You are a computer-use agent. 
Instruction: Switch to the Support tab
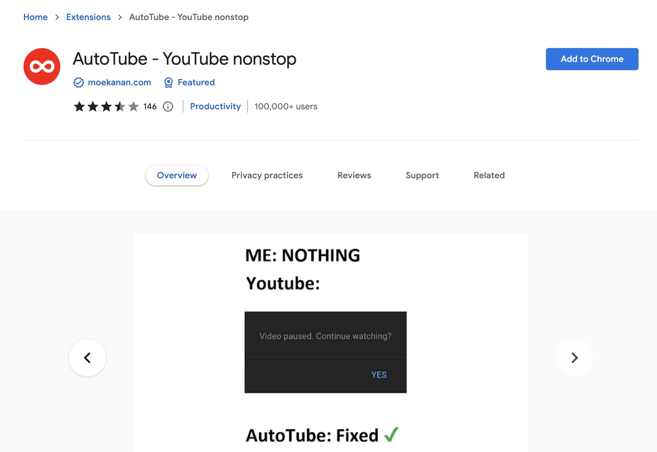point(422,175)
